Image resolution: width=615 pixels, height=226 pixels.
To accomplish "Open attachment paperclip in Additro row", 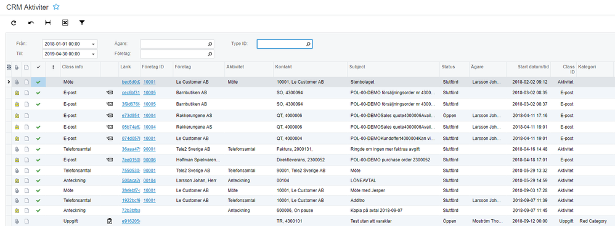I will coord(17,201).
